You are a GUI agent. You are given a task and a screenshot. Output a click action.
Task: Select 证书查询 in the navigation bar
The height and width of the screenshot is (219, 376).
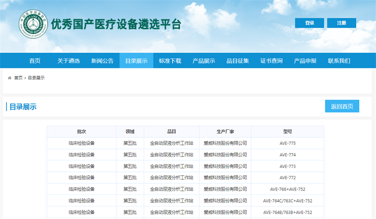pyautogui.click(x=271, y=61)
